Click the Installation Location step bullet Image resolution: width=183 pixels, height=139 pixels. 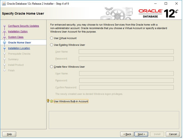point(5,48)
